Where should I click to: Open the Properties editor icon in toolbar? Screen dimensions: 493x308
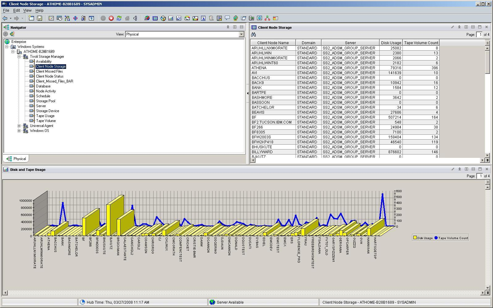pos(51,18)
